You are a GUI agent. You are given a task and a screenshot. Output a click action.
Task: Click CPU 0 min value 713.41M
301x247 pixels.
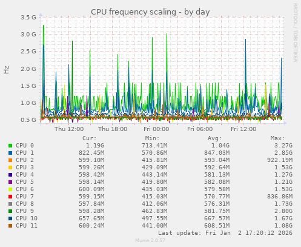[154, 146]
